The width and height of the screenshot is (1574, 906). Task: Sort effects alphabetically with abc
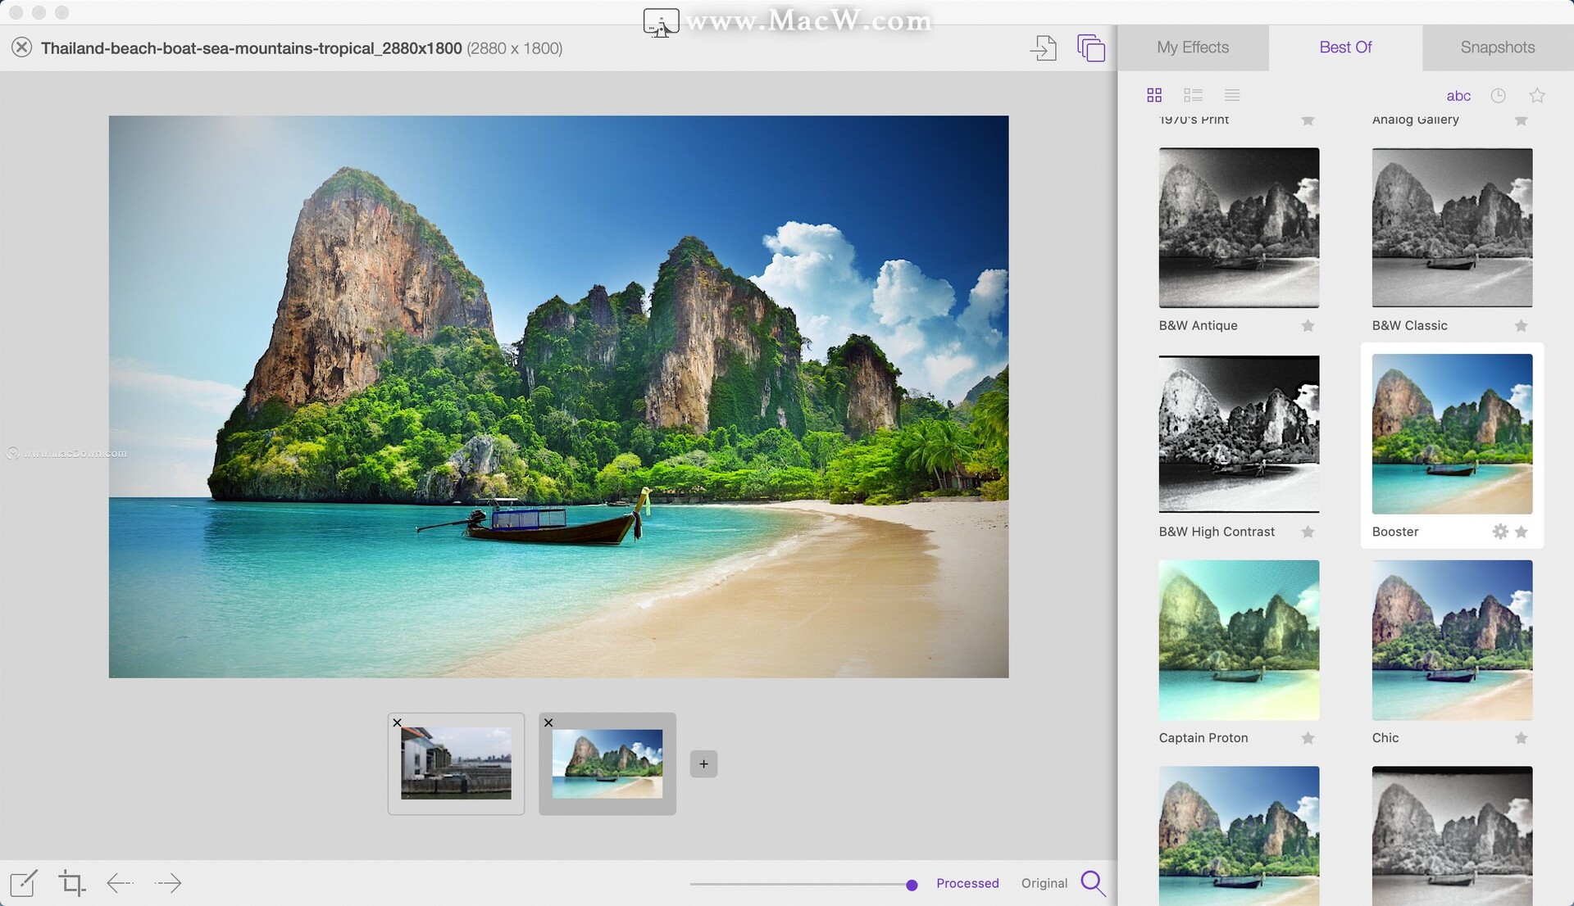(x=1458, y=96)
